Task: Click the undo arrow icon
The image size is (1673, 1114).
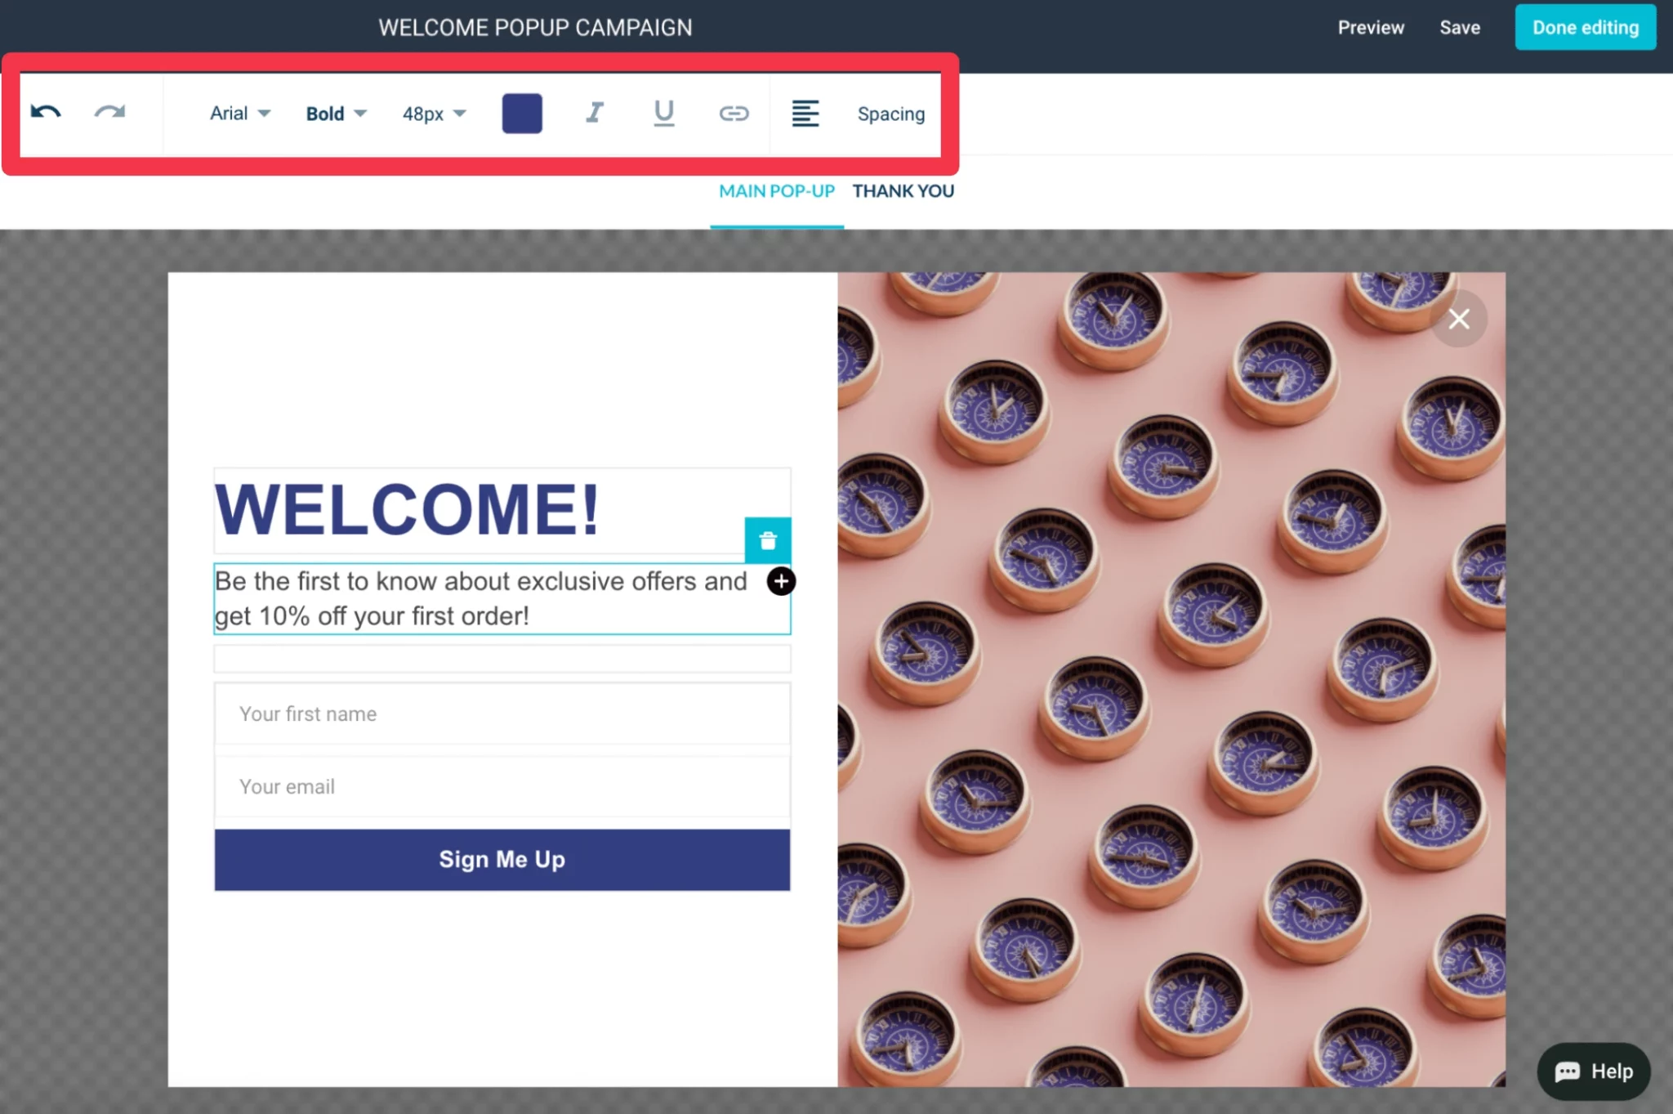Action: click(46, 112)
